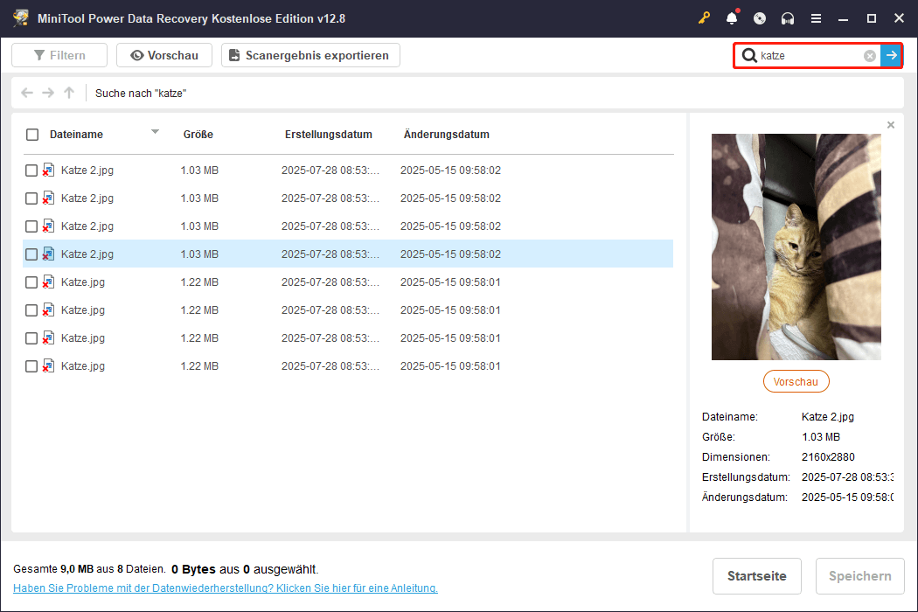918x612 pixels.
Task: Open the license key registration icon
Action: pyautogui.click(x=704, y=17)
